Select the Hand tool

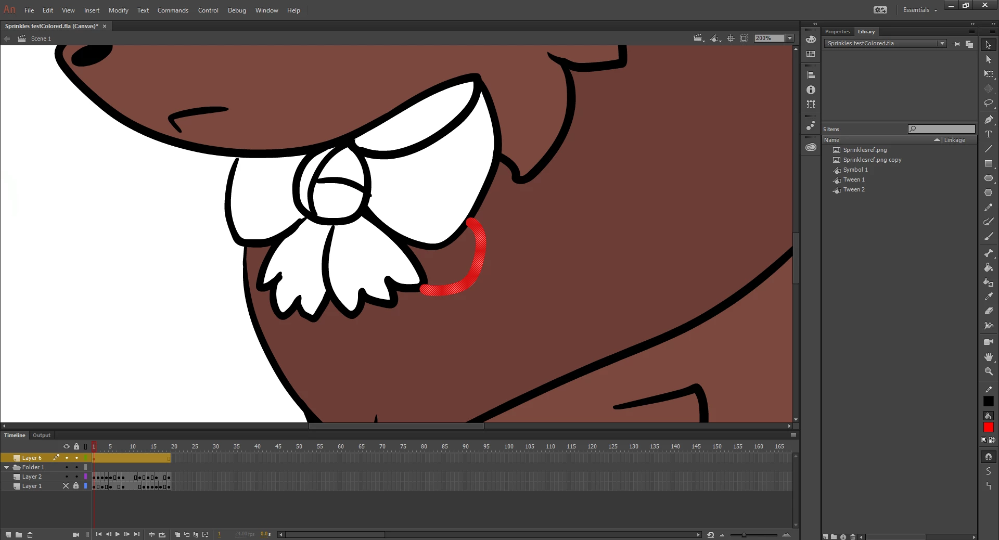click(x=989, y=357)
